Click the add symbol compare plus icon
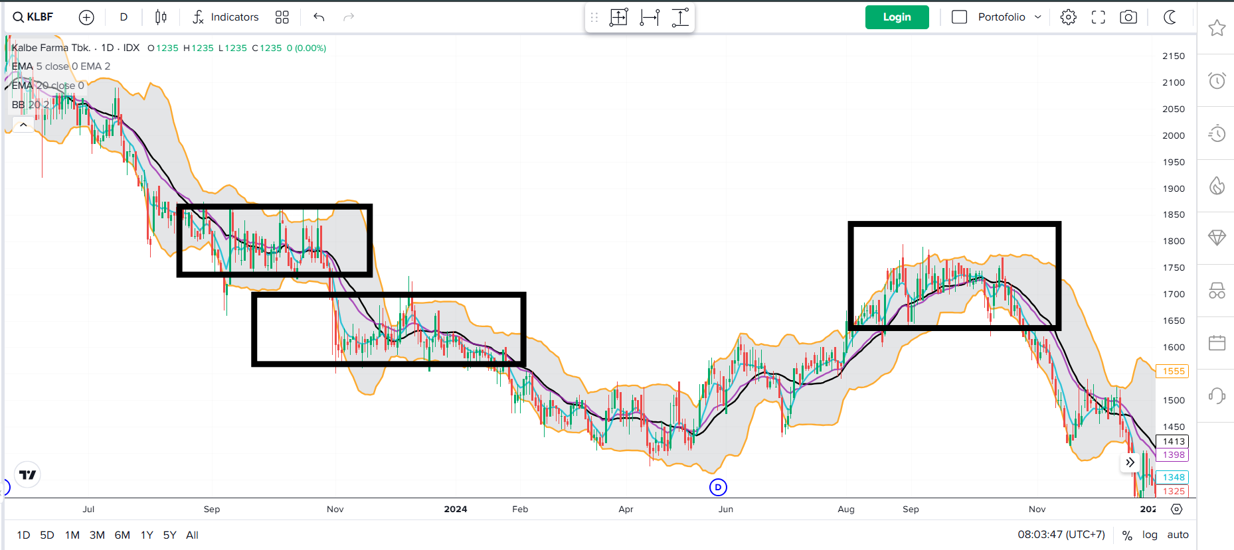 click(86, 17)
